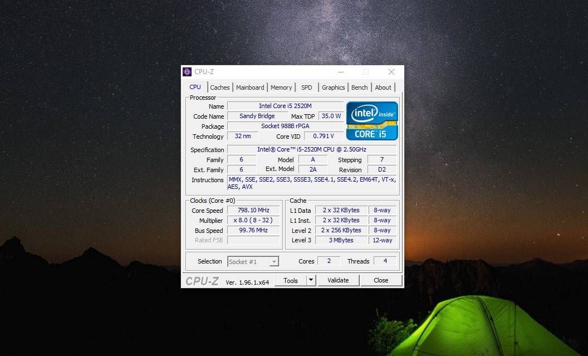Click the Cores value 2

(x=329, y=261)
